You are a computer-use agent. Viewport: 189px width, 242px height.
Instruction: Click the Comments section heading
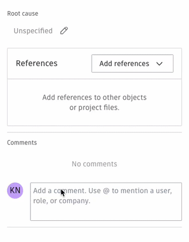coord(22,142)
